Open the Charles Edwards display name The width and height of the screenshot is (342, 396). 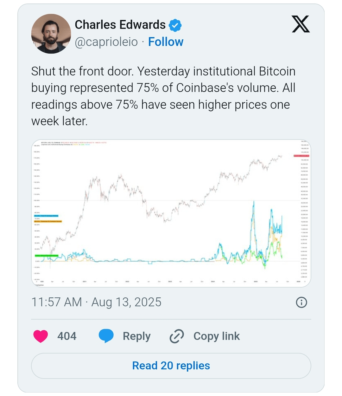[120, 25]
